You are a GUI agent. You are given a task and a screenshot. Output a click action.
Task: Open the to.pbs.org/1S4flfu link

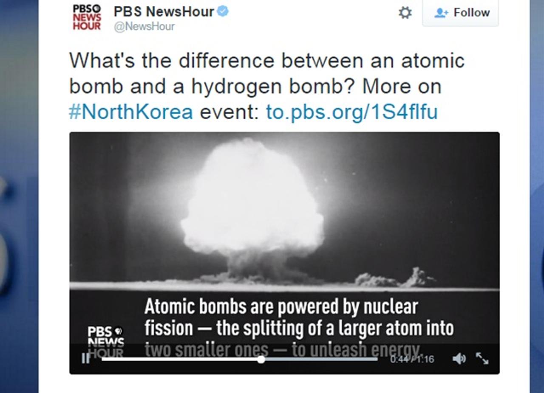point(351,112)
